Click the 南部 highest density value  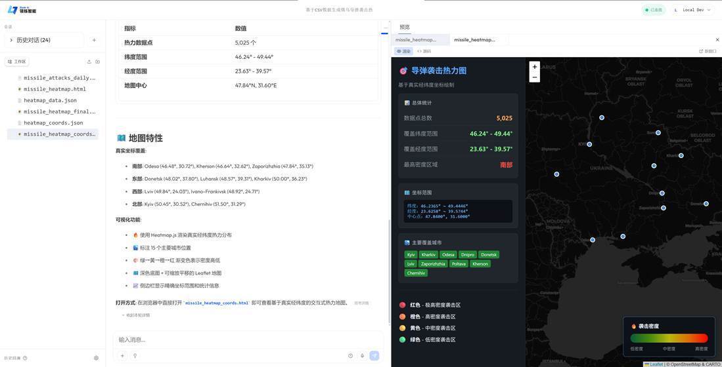point(506,164)
